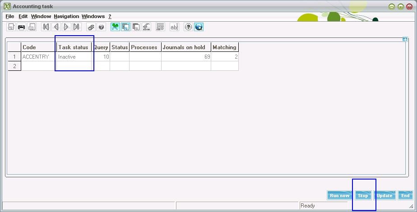This screenshot has width=417, height=212.
Task: Click the green scissors cut icon
Action: coord(115,27)
